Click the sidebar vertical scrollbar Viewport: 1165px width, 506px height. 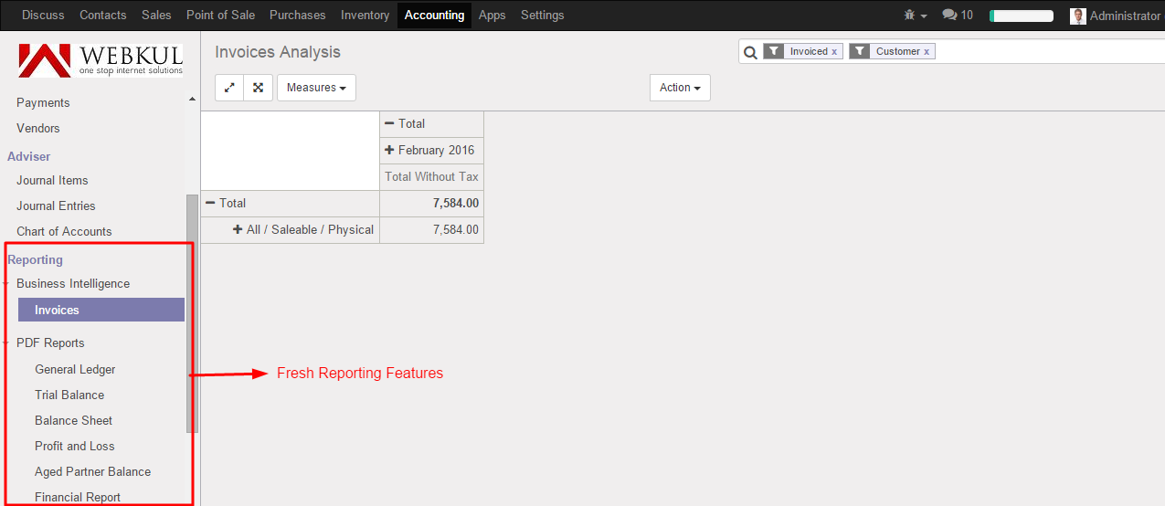click(x=191, y=311)
